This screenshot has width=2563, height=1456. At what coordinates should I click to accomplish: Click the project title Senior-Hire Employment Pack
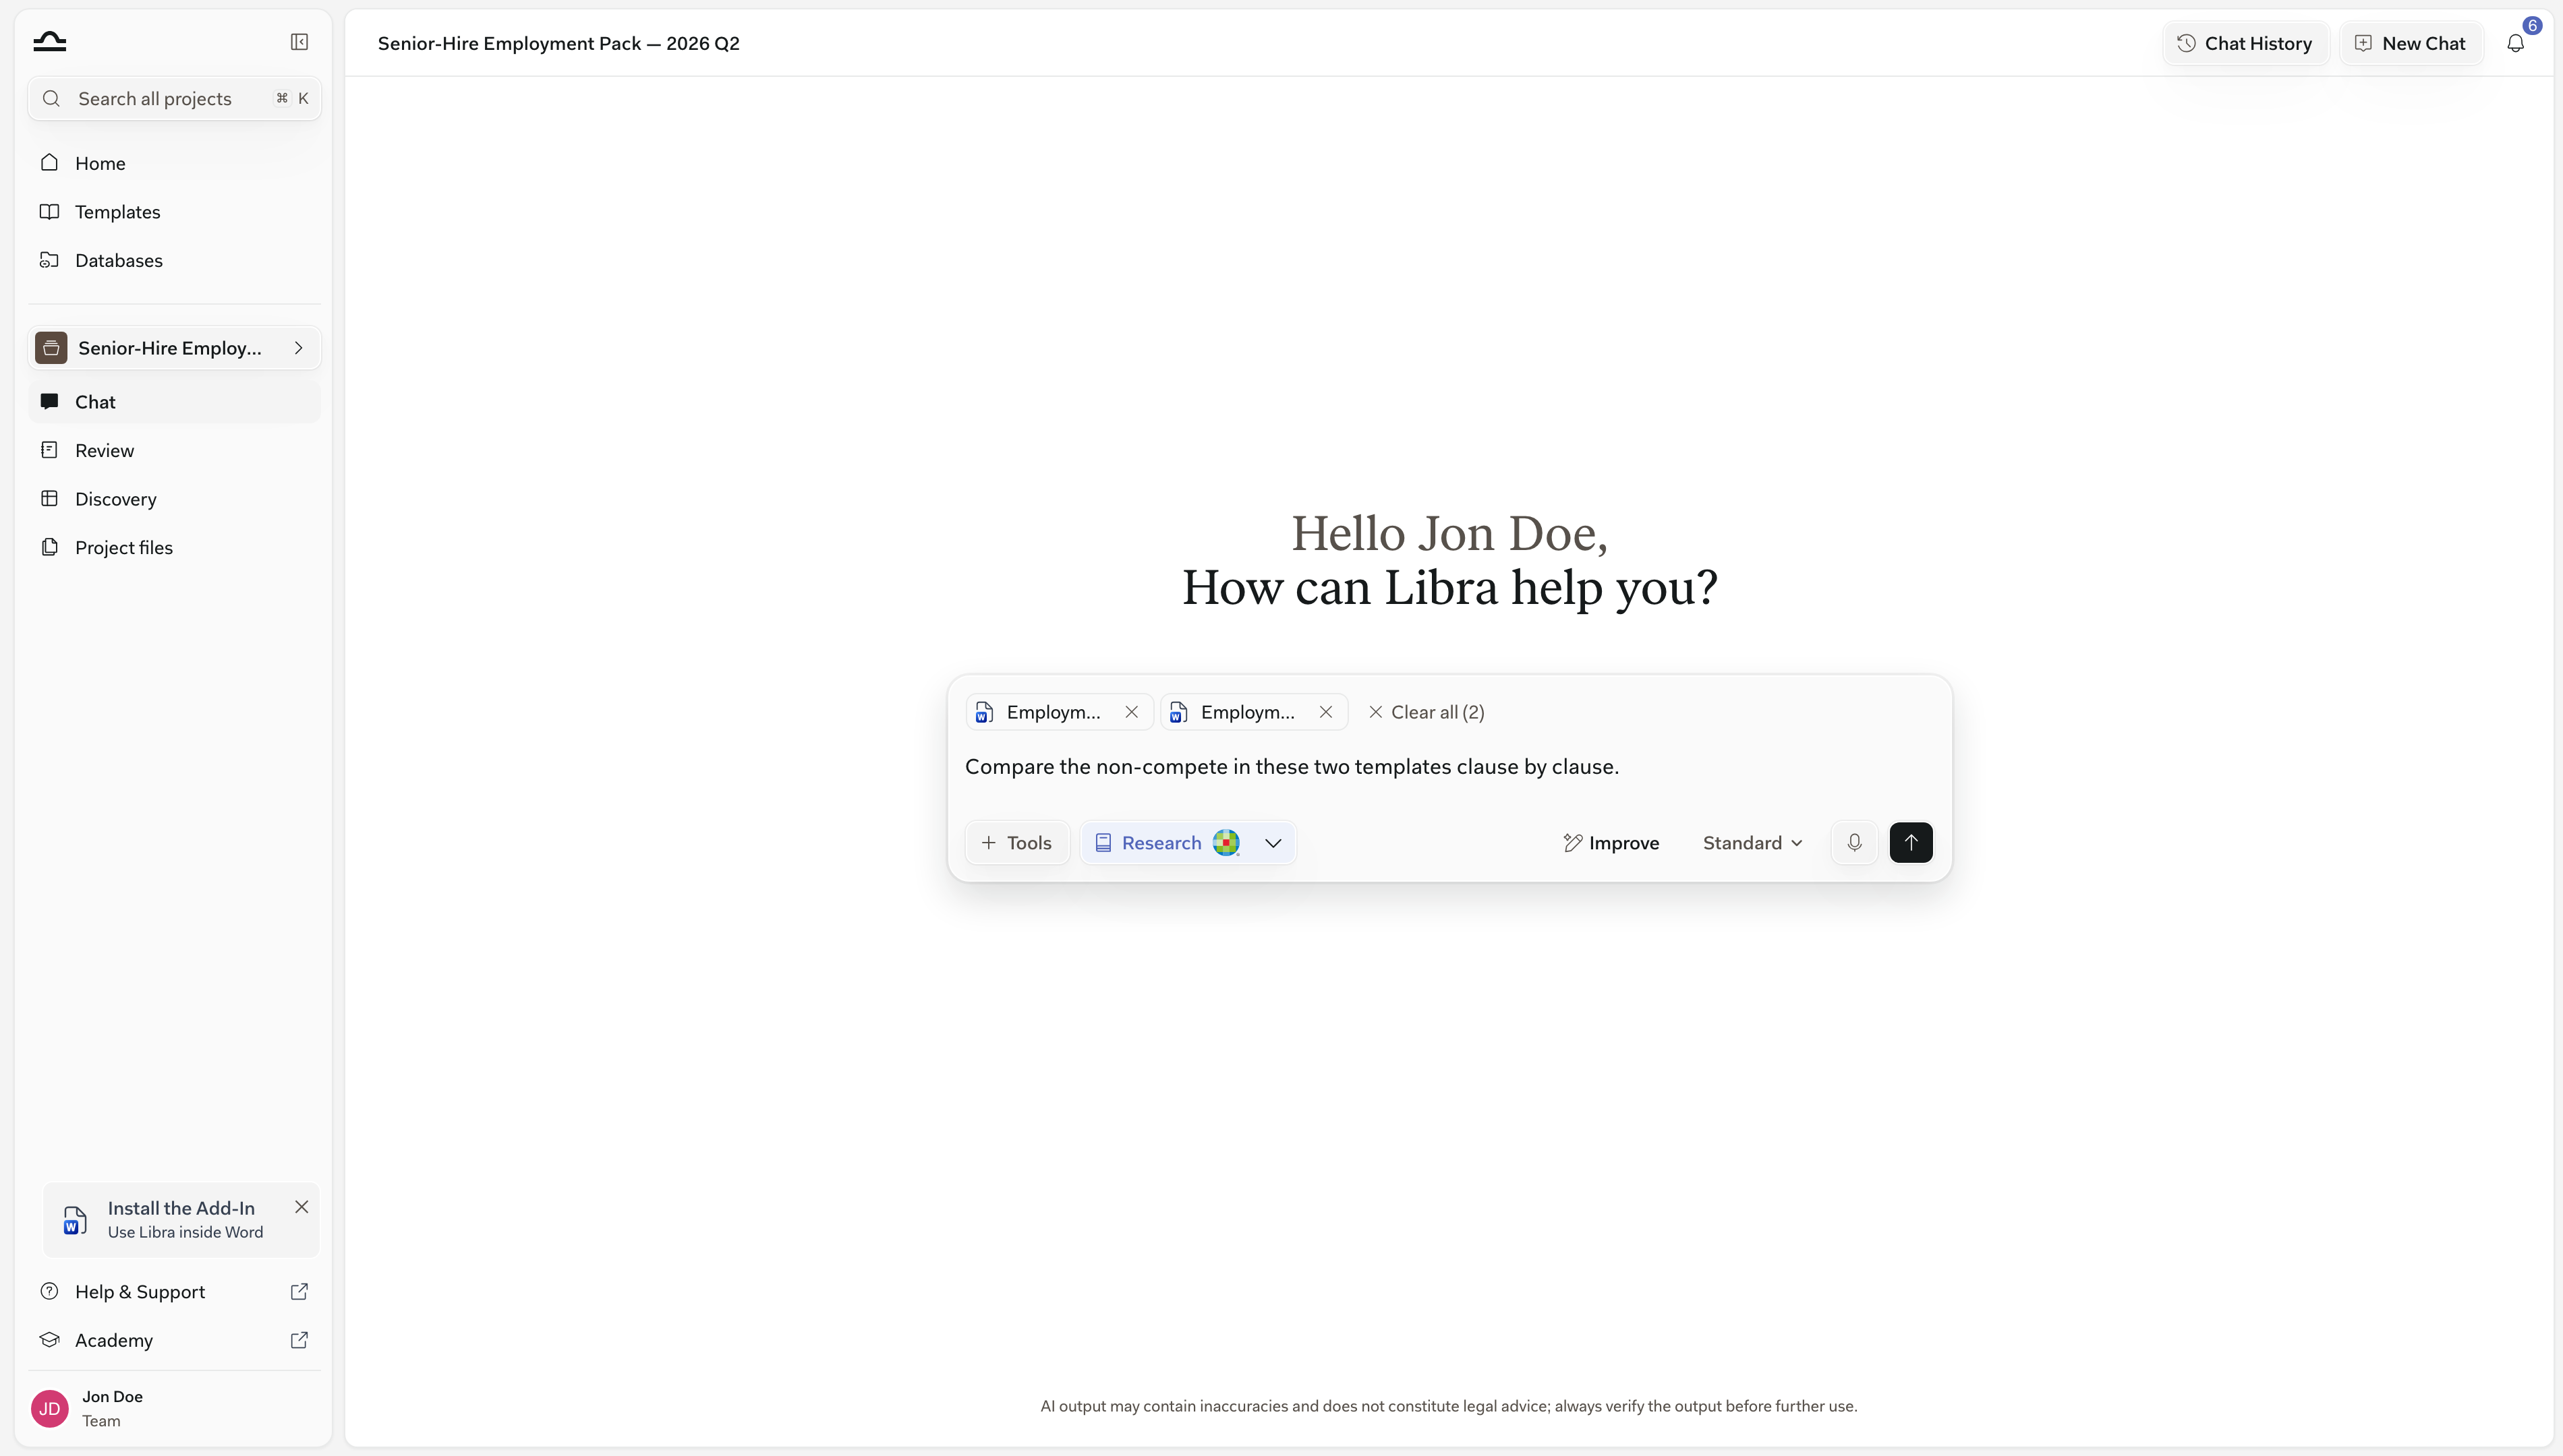558,43
